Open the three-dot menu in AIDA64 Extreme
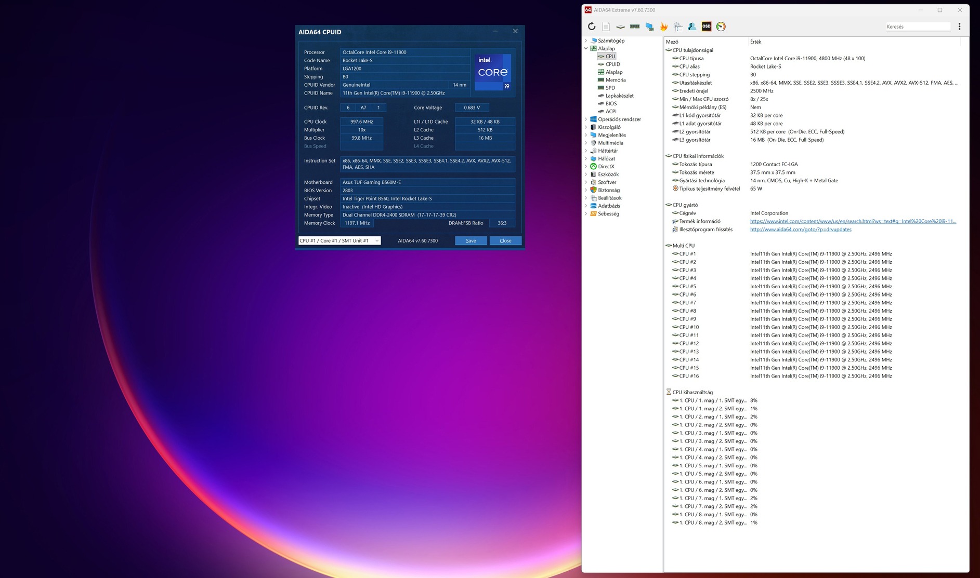The width and height of the screenshot is (980, 578). (960, 26)
